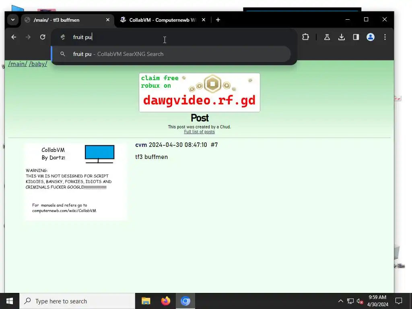This screenshot has width=412, height=309.
Task: Open the profile avatar menu
Action: click(371, 37)
